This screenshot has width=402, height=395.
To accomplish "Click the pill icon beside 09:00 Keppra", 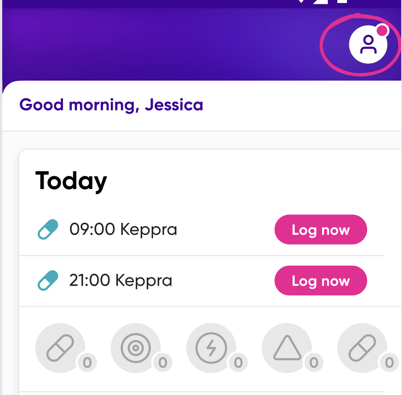I will (48, 229).
